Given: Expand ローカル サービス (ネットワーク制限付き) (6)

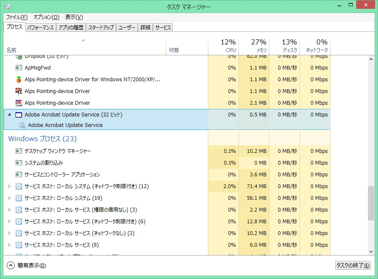Looking at the screenshot, I should [x=9, y=222].
